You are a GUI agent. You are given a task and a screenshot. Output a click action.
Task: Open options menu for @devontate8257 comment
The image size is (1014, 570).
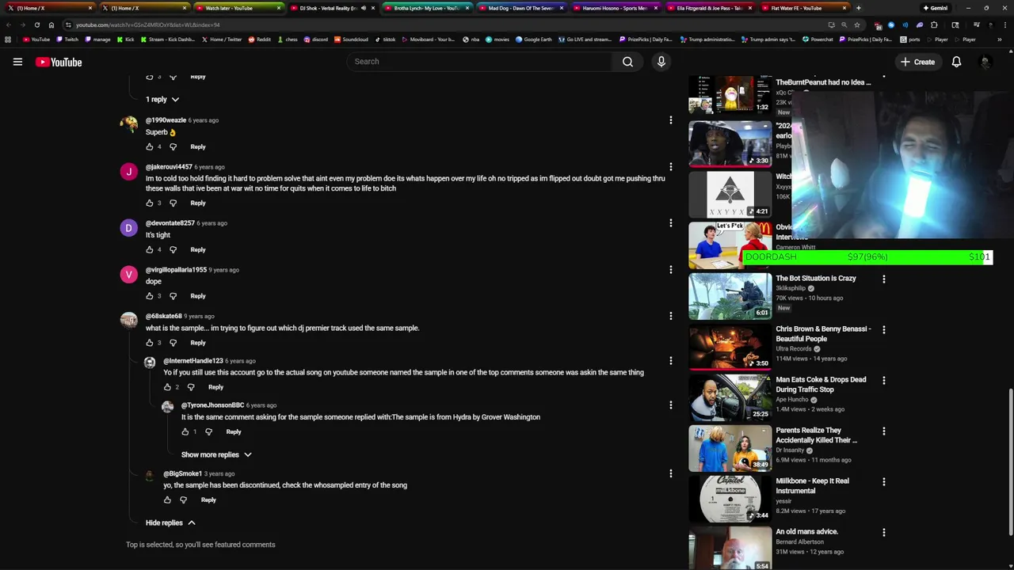(x=670, y=223)
